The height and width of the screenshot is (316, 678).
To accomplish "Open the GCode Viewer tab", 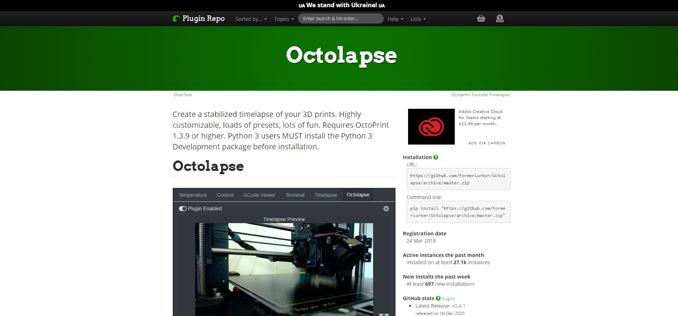I will [259, 195].
